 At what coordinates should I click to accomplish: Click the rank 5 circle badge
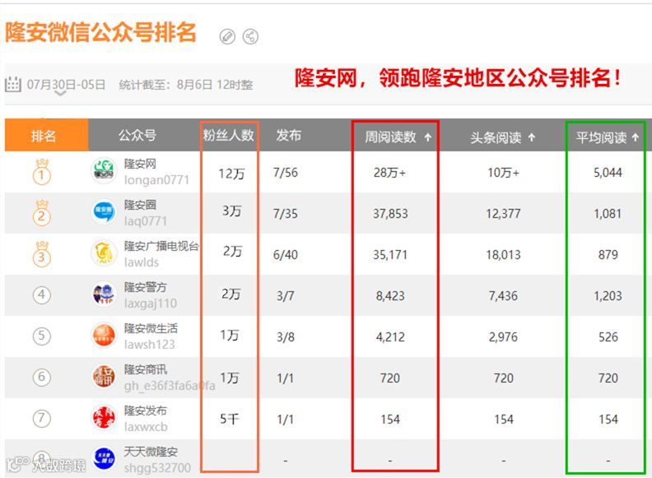tap(42, 336)
